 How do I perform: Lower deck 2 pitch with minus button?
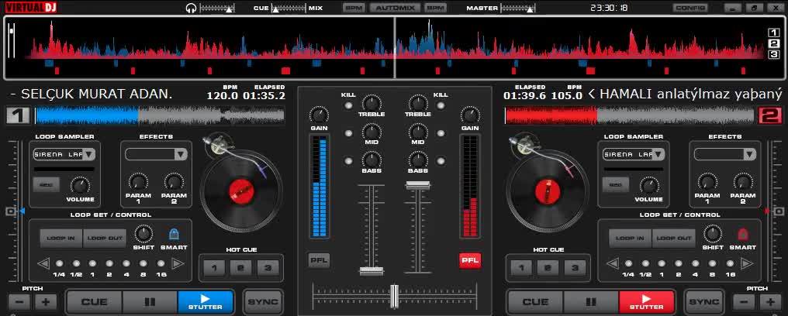click(x=743, y=303)
